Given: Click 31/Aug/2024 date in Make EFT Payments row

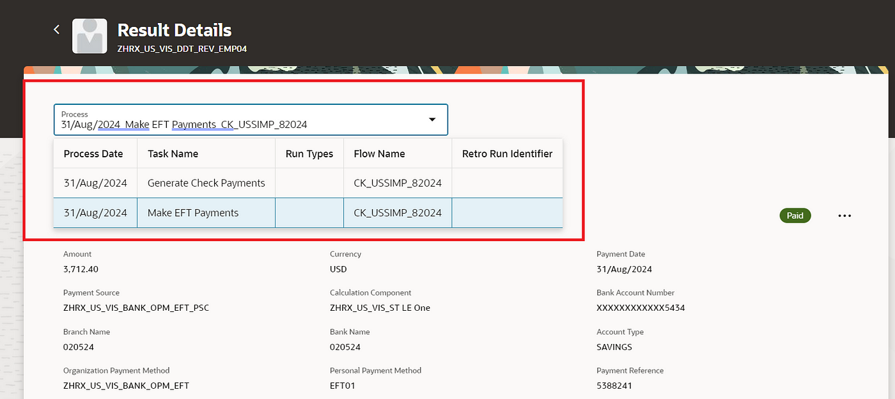Looking at the screenshot, I should tap(95, 213).
